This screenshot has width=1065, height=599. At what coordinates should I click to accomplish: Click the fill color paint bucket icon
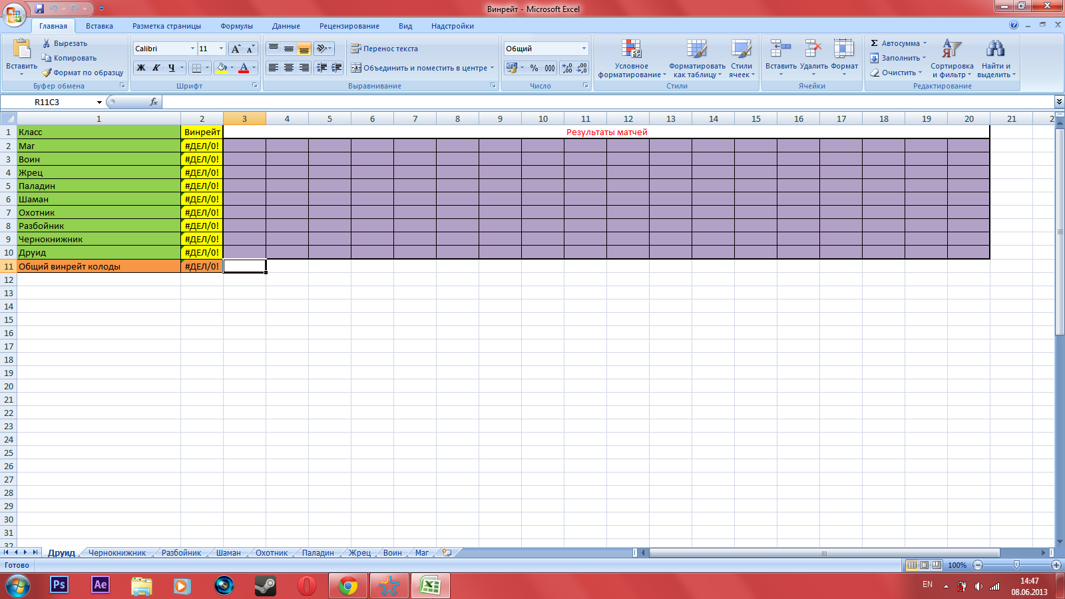pyautogui.click(x=222, y=68)
